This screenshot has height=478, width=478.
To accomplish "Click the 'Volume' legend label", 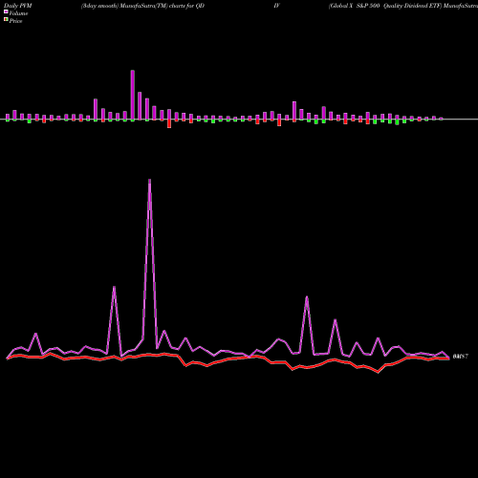I will click(18, 13).
